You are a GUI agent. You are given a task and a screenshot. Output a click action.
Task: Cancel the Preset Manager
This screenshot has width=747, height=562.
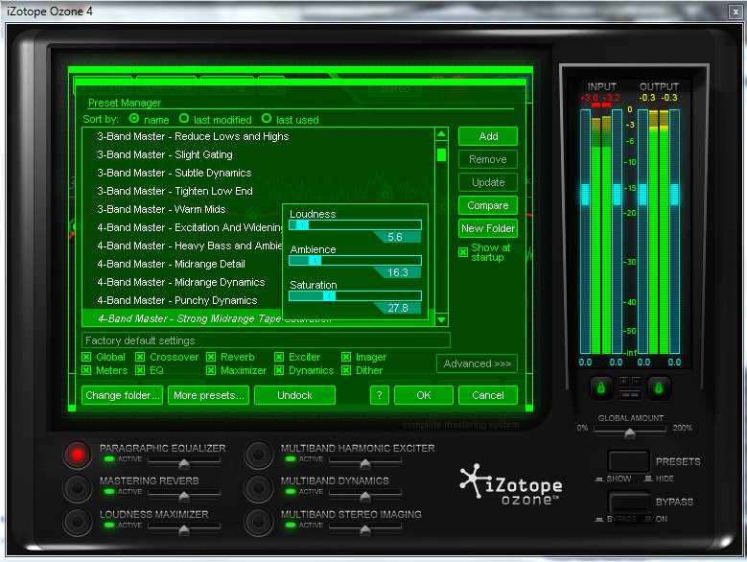pos(488,395)
